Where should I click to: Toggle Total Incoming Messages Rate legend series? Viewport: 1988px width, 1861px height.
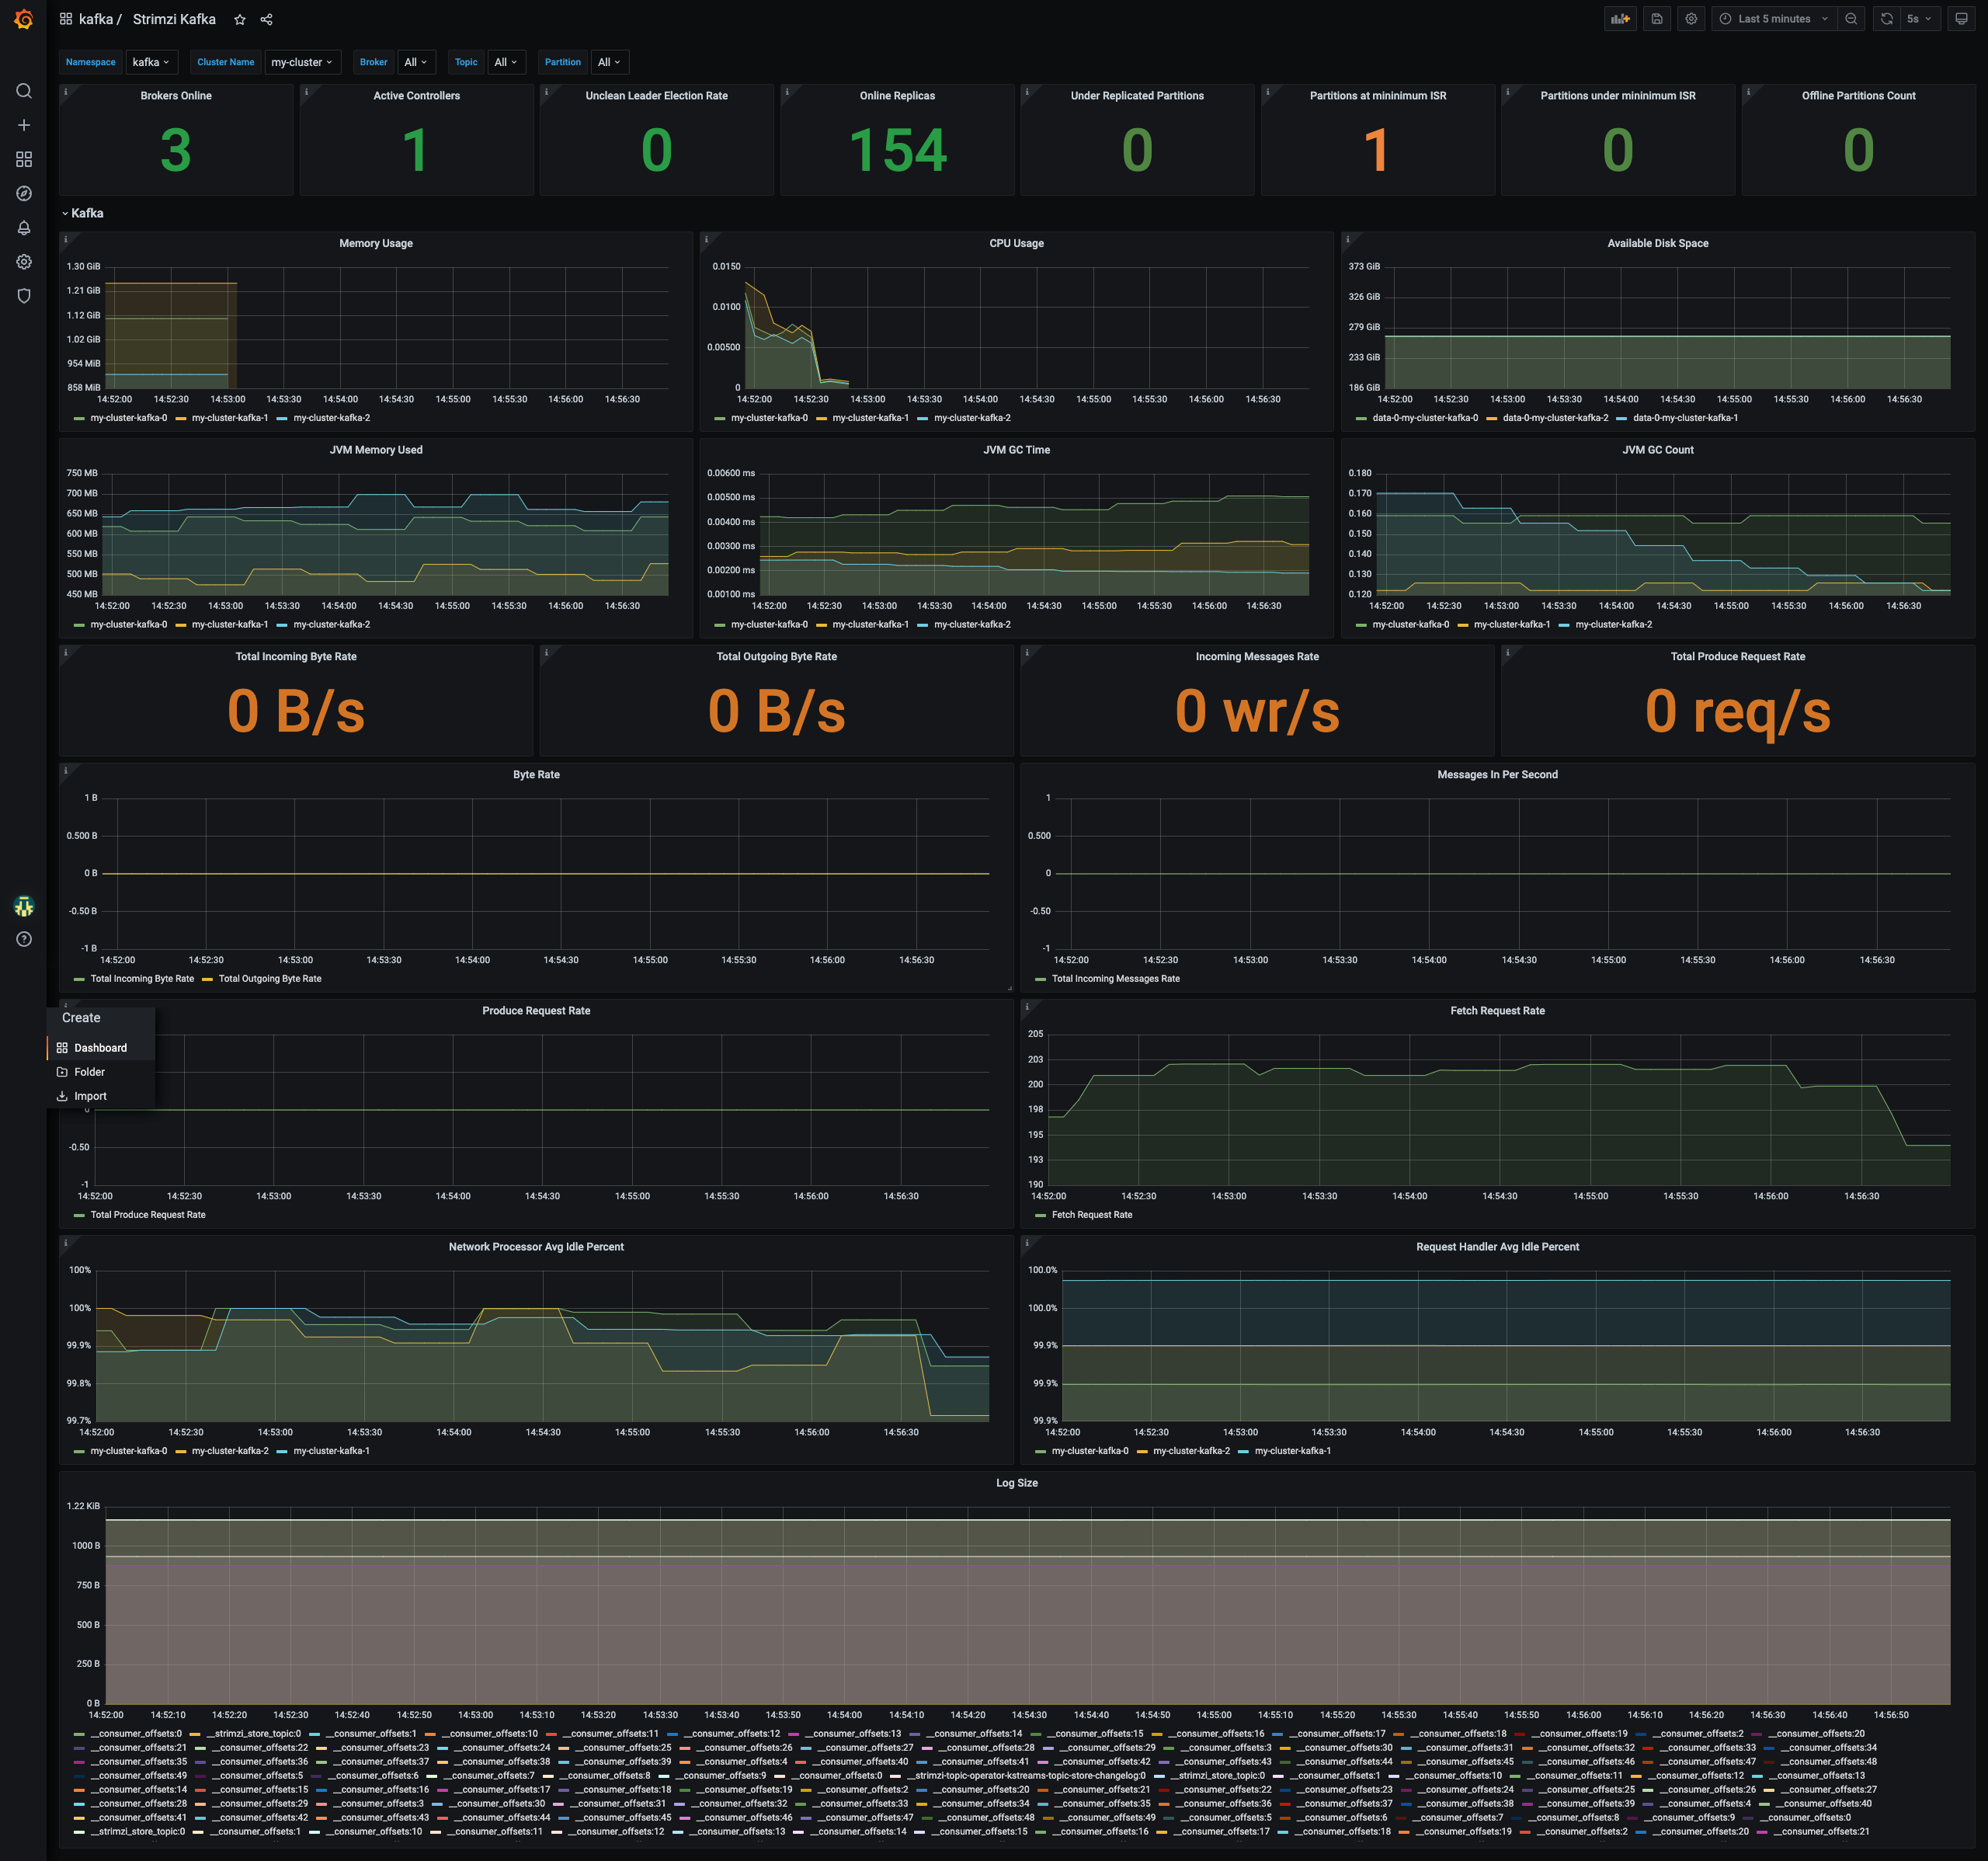coord(1115,978)
